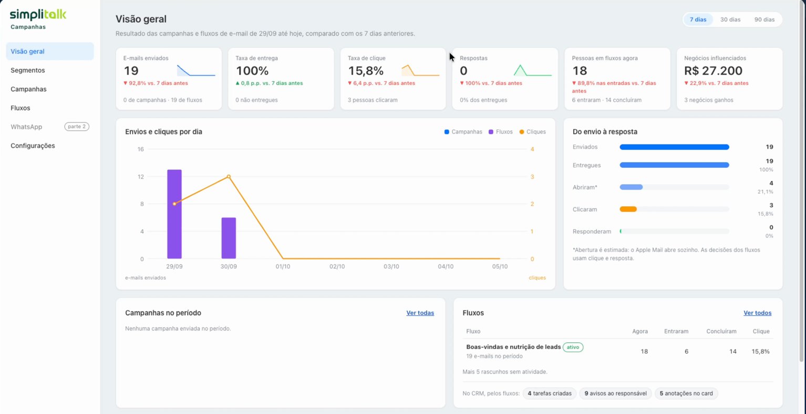The height and width of the screenshot is (414, 806).
Task: Select the 90 dias period
Action: [764, 19]
